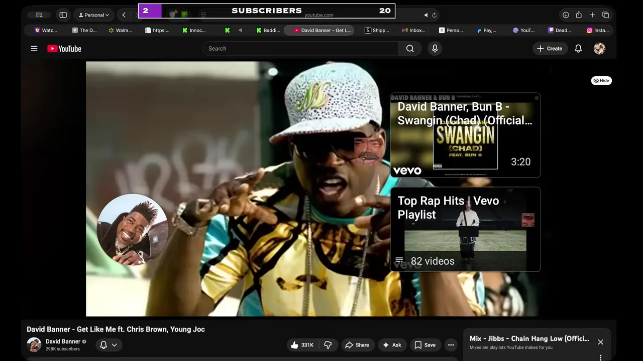Open Mix - Jibbs - Chain Hang Low title
Image resolution: width=643 pixels, height=361 pixels.
(529, 338)
